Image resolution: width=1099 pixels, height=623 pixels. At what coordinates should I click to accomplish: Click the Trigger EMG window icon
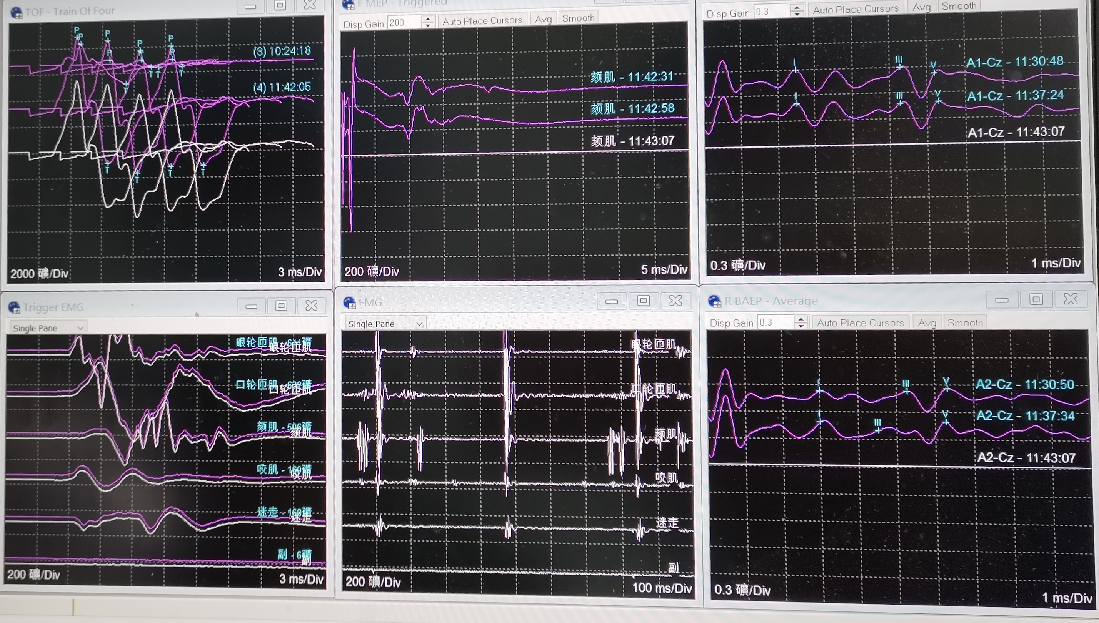click(14, 307)
